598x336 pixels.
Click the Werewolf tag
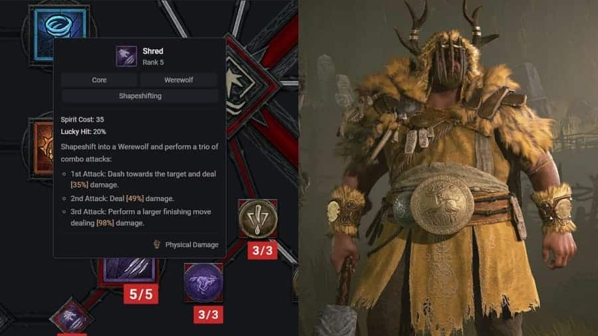click(x=179, y=80)
